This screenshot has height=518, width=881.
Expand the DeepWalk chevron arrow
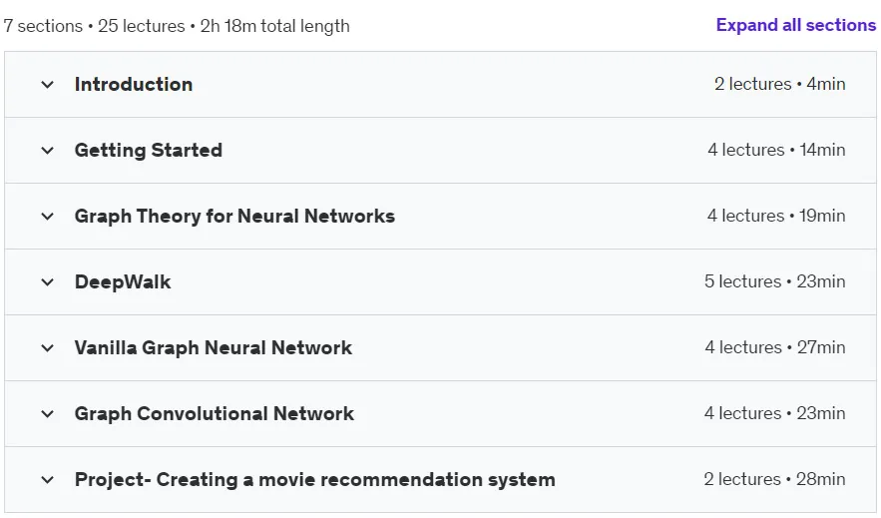(48, 282)
